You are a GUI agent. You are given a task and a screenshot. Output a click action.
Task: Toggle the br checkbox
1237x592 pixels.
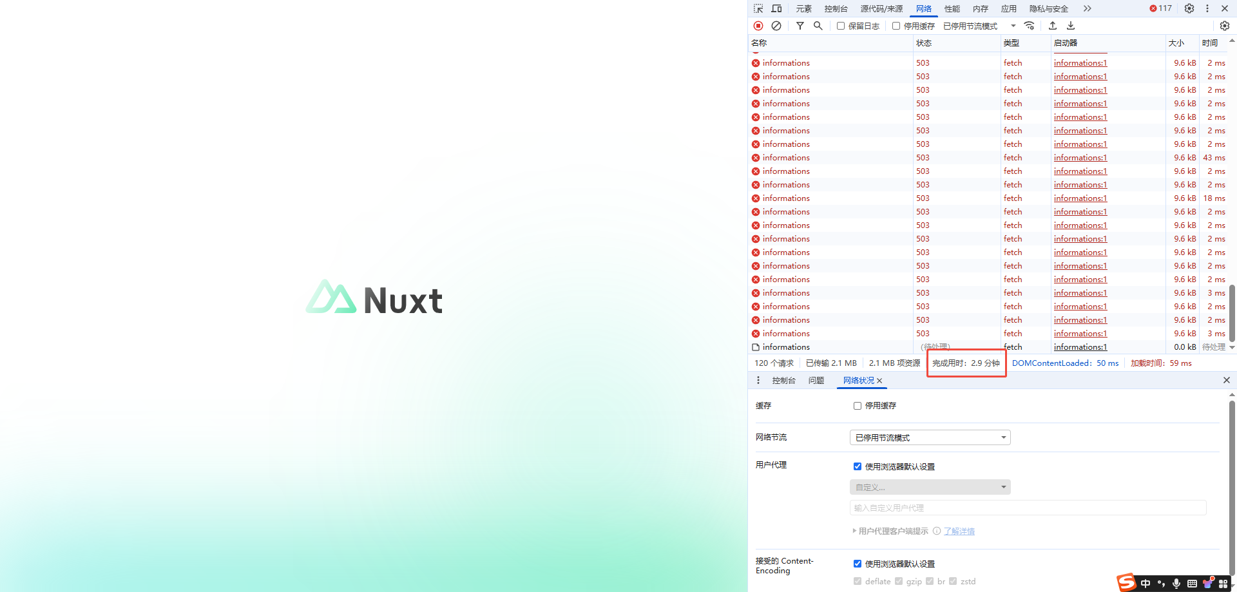click(x=930, y=581)
